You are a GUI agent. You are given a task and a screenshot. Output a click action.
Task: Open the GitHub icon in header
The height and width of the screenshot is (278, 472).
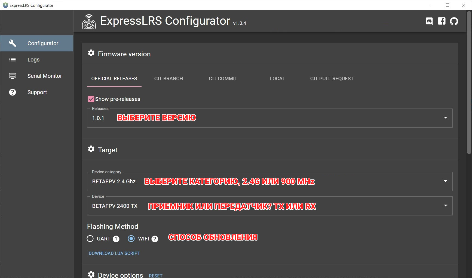tap(454, 21)
